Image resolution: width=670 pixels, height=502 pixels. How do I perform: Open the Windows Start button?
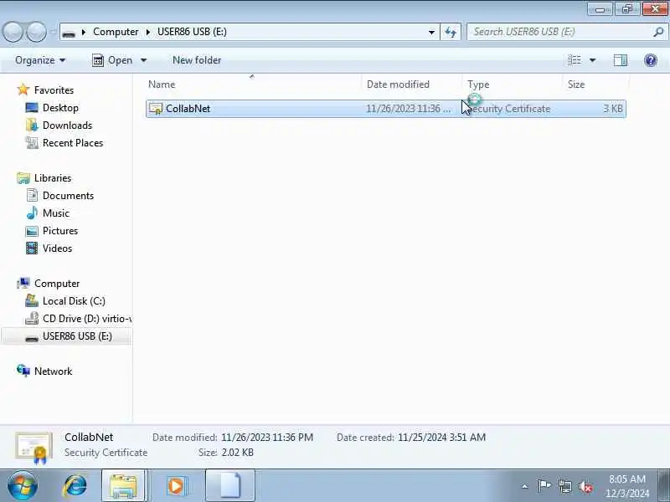[23, 486]
